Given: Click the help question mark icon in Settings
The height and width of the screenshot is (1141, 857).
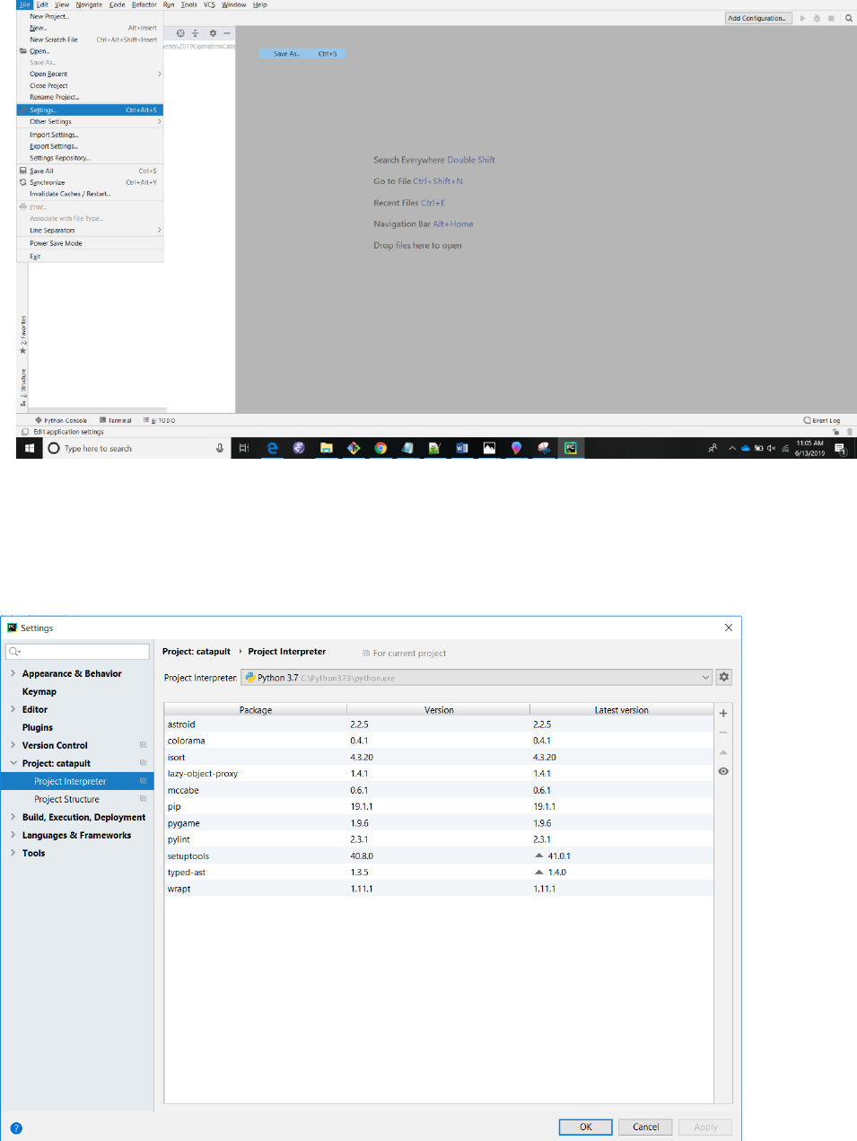Looking at the screenshot, I should click(16, 1128).
